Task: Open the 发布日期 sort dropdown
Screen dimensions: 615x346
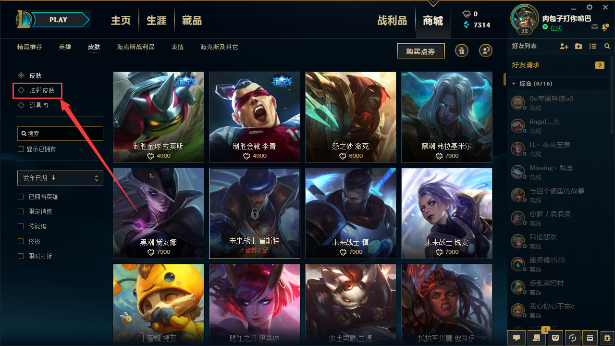Action: 60,178
